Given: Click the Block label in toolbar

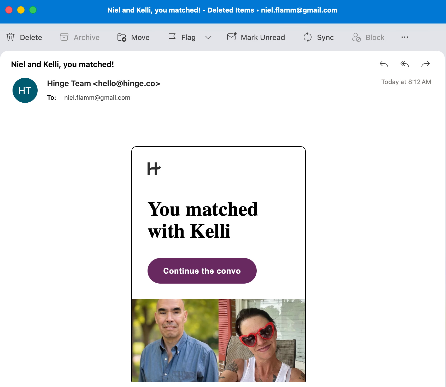Looking at the screenshot, I should pos(375,38).
